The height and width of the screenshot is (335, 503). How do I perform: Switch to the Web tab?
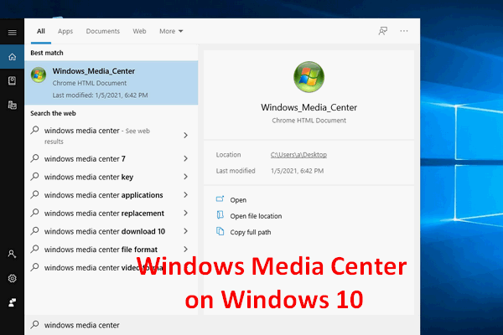(x=139, y=31)
